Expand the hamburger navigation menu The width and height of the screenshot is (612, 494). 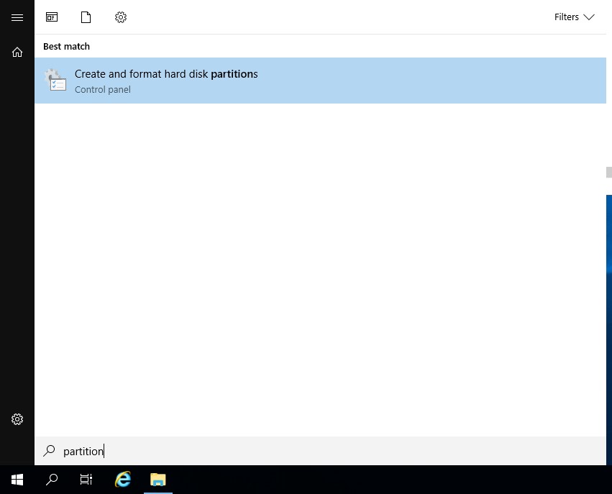[x=17, y=17]
